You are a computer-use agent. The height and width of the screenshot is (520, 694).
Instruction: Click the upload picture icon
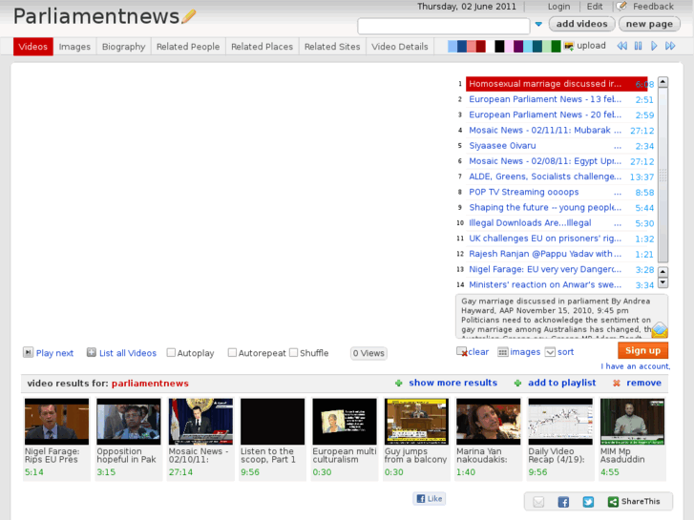[569, 46]
